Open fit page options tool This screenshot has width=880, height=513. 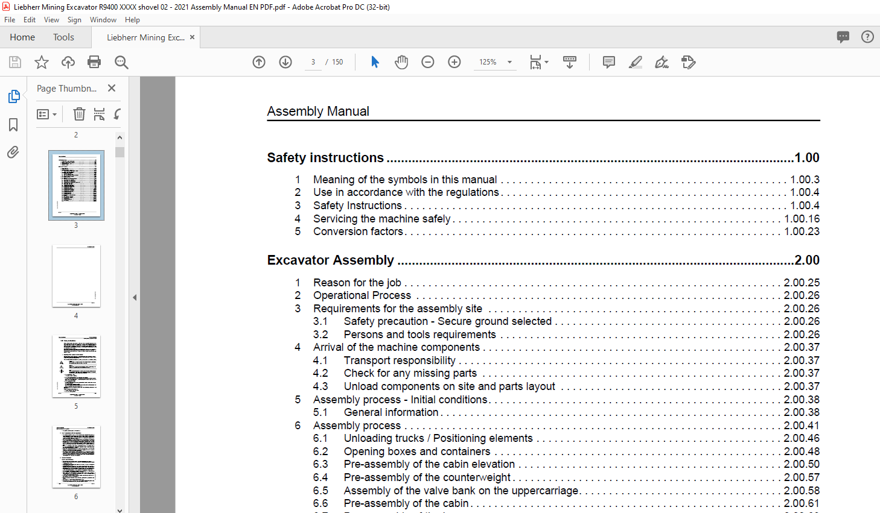pos(538,62)
